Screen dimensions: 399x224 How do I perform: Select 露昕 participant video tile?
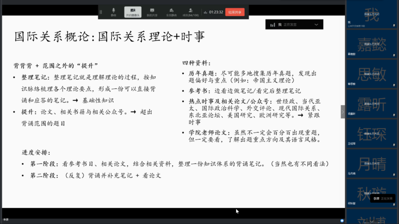(371, 104)
